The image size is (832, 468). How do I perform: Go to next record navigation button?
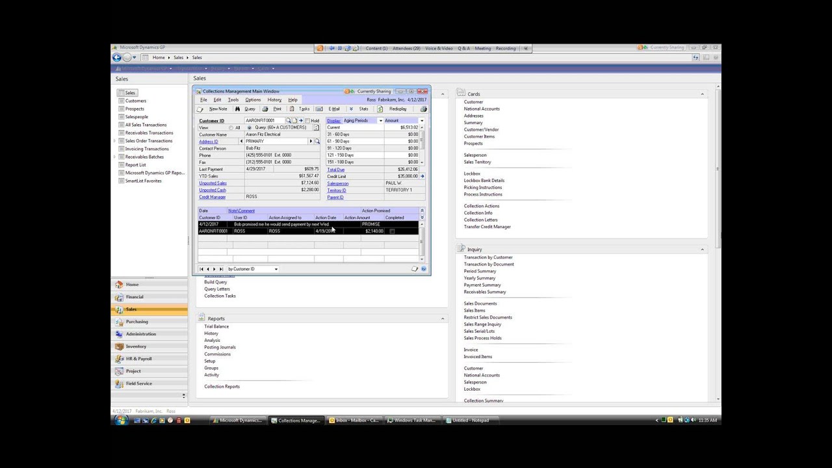pyautogui.click(x=214, y=269)
